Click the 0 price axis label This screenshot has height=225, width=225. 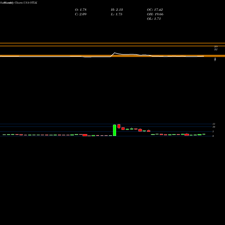[213, 136]
